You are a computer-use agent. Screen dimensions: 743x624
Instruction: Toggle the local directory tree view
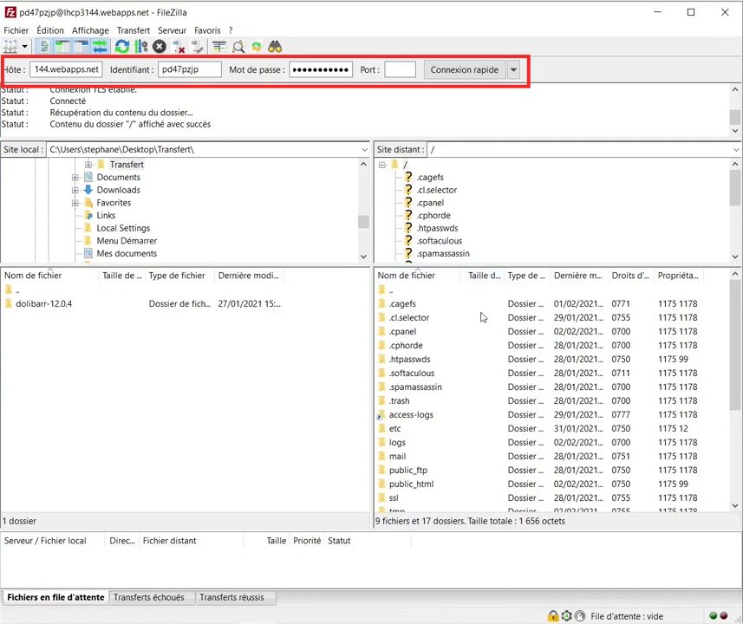pos(62,47)
